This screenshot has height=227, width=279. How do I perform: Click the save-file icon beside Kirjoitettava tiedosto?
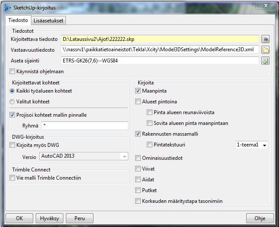(x=265, y=39)
